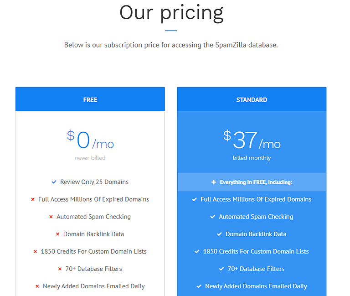Screen dimensions: 350x296
Task: Select the STANDARD plan header
Action: [x=252, y=99]
